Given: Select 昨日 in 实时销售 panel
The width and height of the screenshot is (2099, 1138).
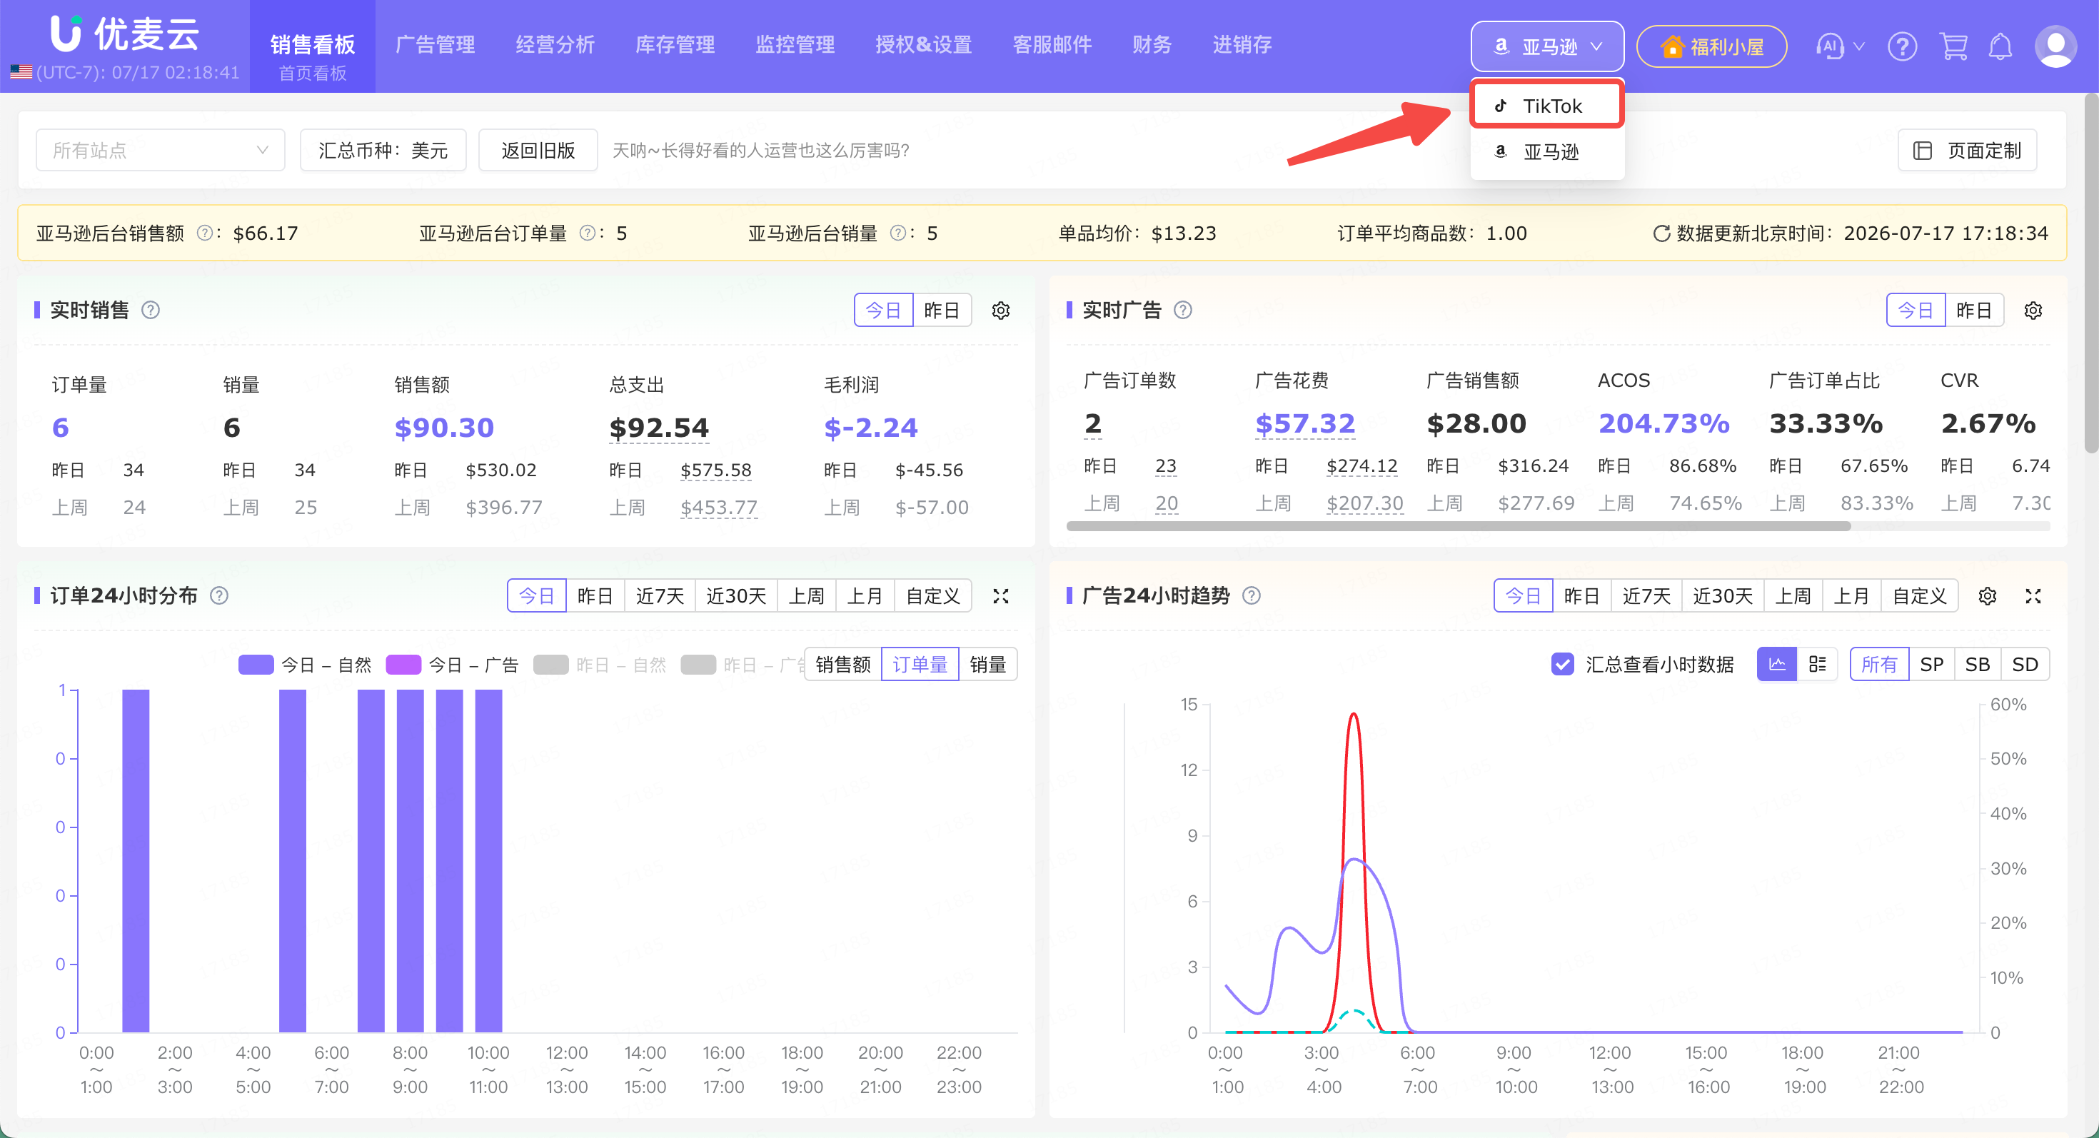Looking at the screenshot, I should [x=942, y=311].
